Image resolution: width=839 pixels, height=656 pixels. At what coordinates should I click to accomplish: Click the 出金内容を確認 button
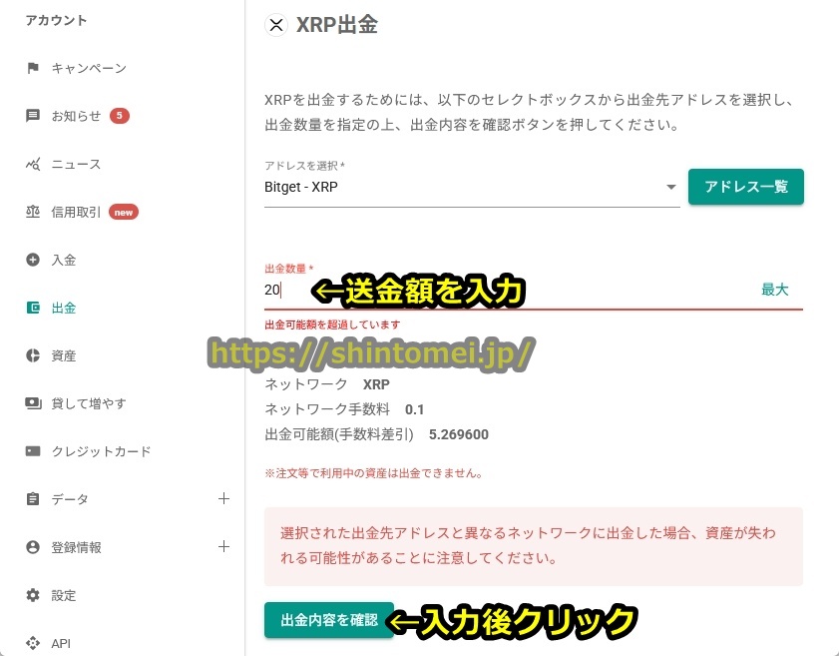tap(329, 620)
